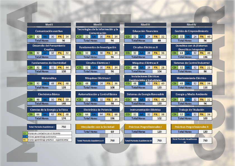
Task: Click Total Horas value 196
Action: point(112,118)
